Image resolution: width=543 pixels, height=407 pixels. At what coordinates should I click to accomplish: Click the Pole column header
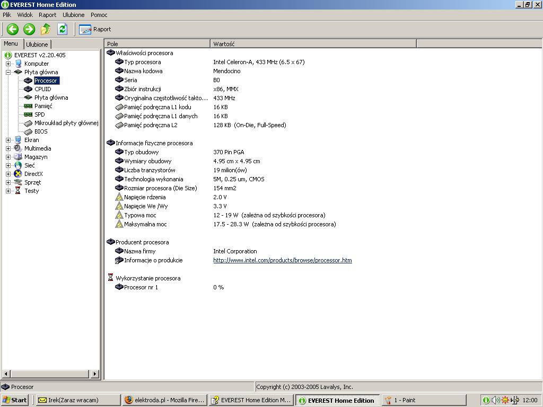click(x=157, y=44)
